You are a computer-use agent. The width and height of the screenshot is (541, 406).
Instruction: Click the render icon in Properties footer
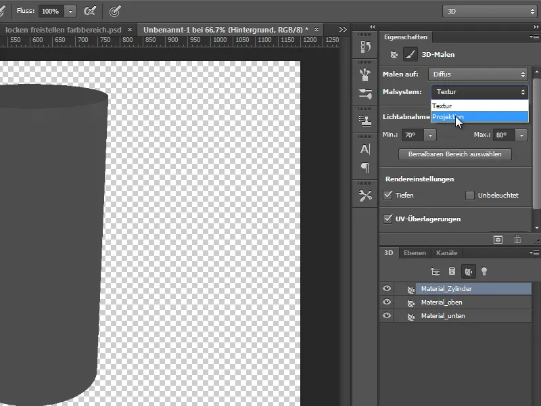[x=498, y=240]
